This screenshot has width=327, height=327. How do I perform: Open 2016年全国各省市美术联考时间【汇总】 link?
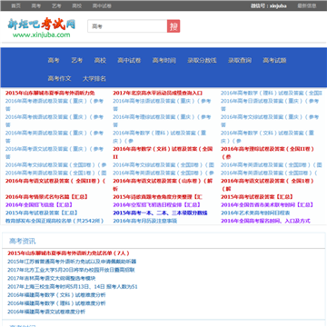pos(267,205)
